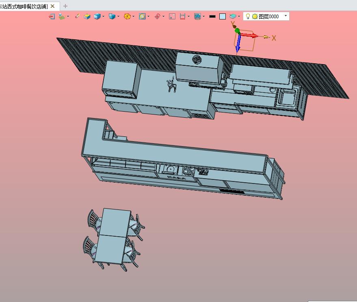Click the yellow layer color circle
The height and width of the screenshot is (302, 357).
coord(255,16)
